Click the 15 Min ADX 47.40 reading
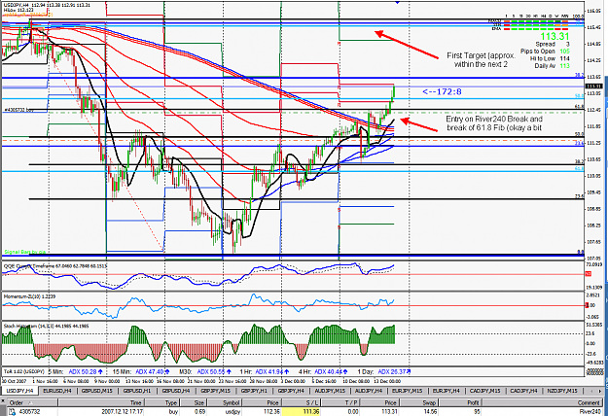Image resolution: width=608 pixels, height=416 pixels. point(155,372)
